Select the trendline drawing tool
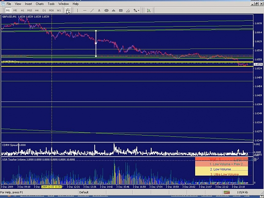Screen dimensions: 264x198 [92, 11]
